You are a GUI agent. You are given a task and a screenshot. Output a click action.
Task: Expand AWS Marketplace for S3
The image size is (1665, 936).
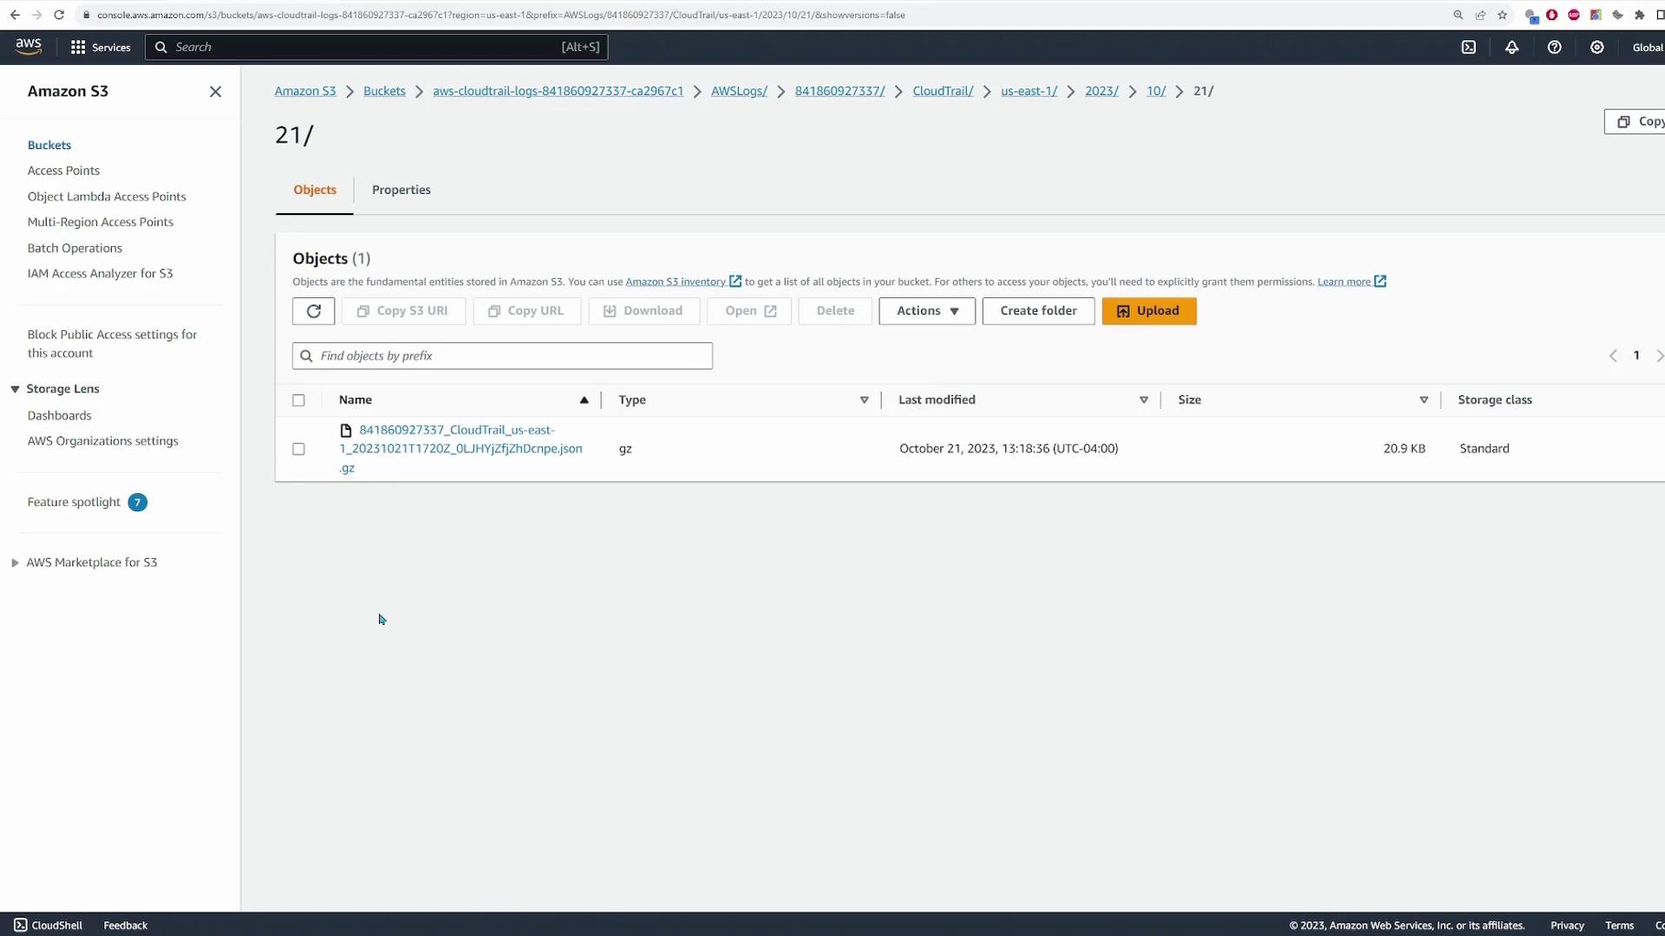(15, 562)
